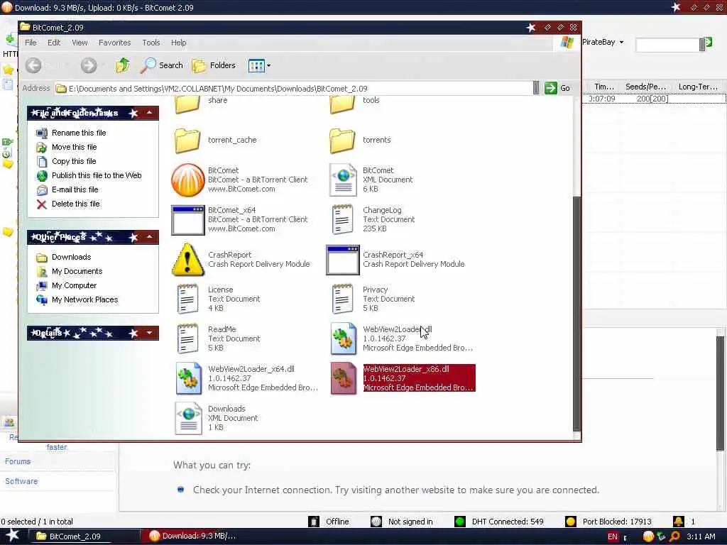
Task: Switch to BitComet Download taskbar button
Action: pyautogui.click(x=199, y=536)
